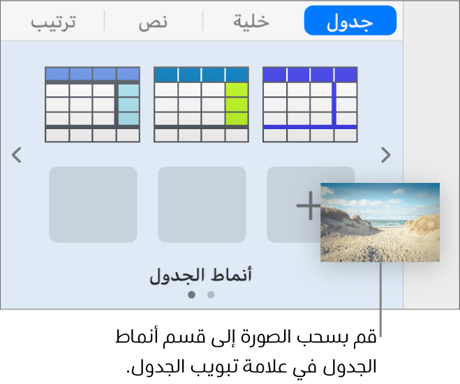Select the darker page indicator dot
460x384 pixels.
[x=192, y=295]
